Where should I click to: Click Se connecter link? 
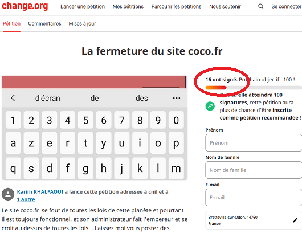click(287, 6)
